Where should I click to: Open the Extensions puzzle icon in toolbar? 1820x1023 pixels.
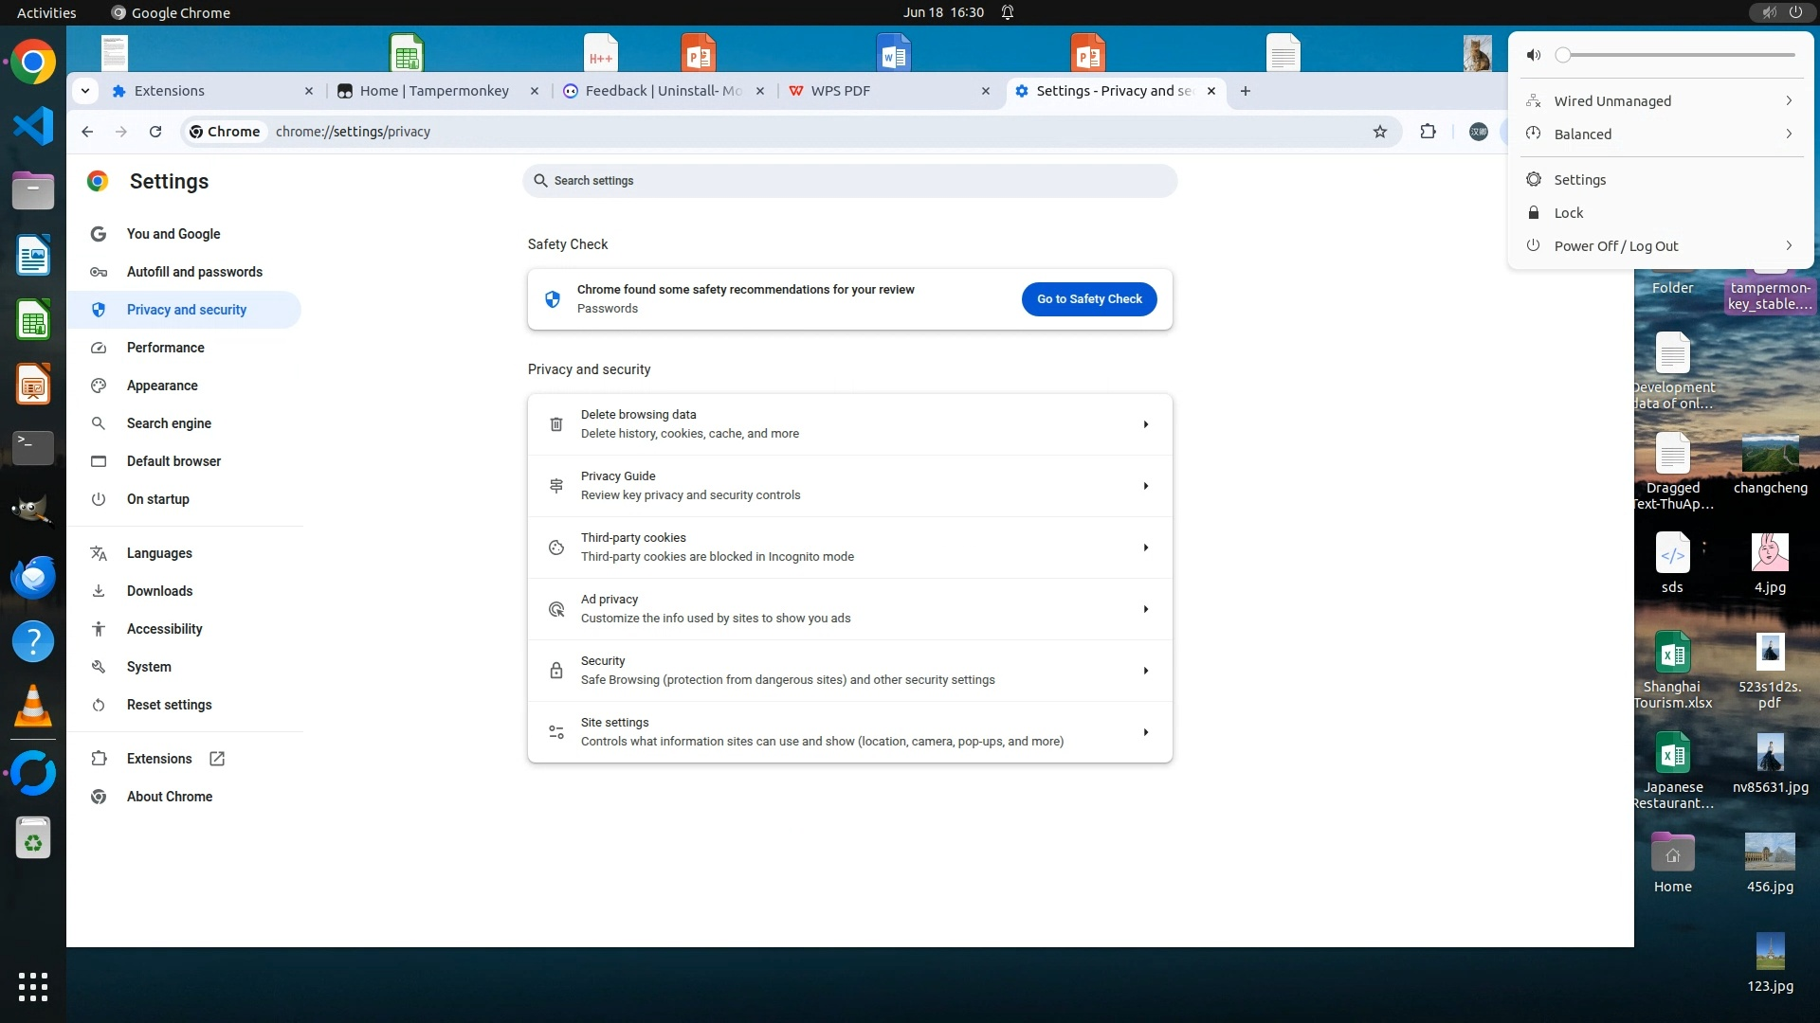pyautogui.click(x=1428, y=132)
